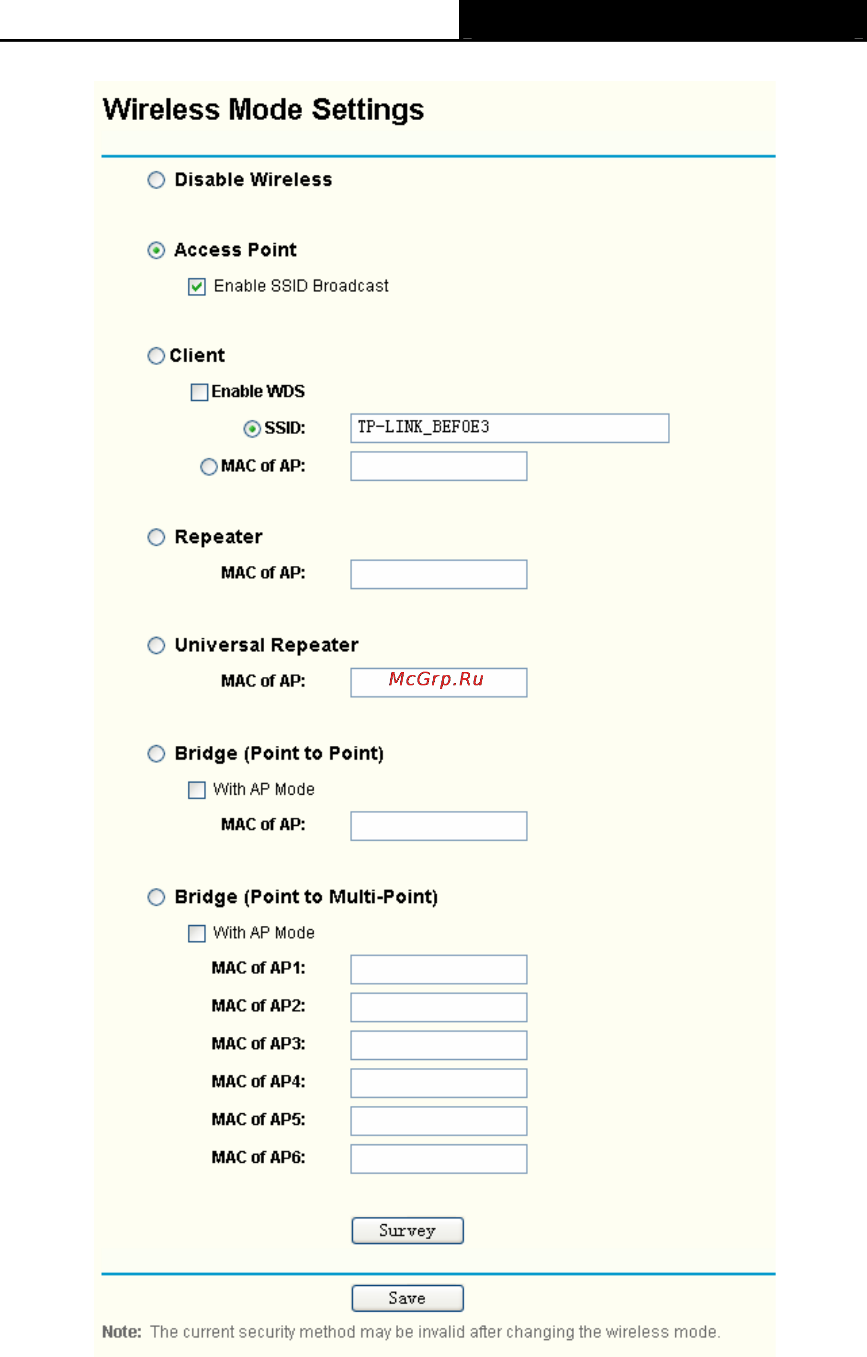Choose the Client mode radio button
The width and height of the screenshot is (867, 1357).
click(x=156, y=356)
